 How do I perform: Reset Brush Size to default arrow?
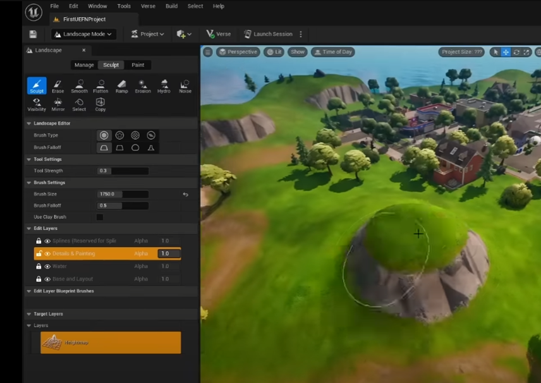[x=186, y=194]
